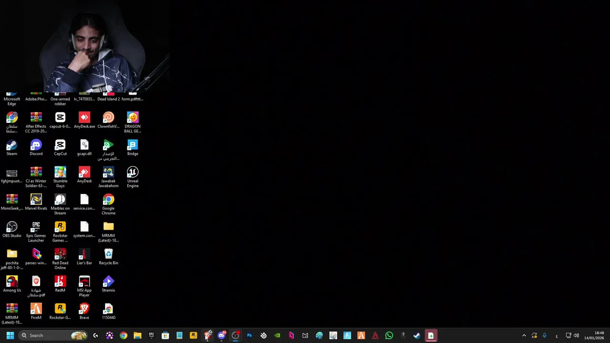Select the Red Dead Online desktop icon
The width and height of the screenshot is (610, 343).
[60, 259]
